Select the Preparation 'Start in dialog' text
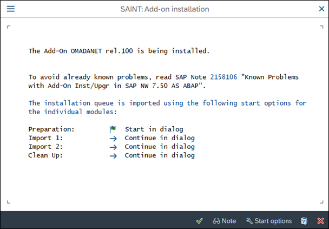This screenshot has width=329, height=229. pos(154,129)
